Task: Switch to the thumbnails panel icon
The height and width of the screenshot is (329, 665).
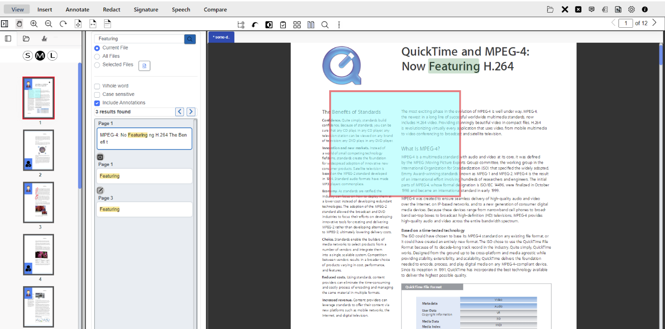Action: (x=8, y=39)
